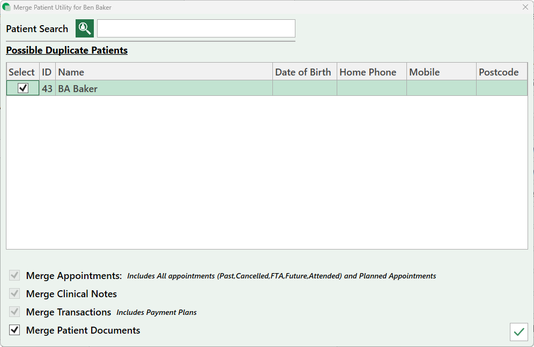
Task: Click the Home Phone column header
Action: [x=371, y=72]
